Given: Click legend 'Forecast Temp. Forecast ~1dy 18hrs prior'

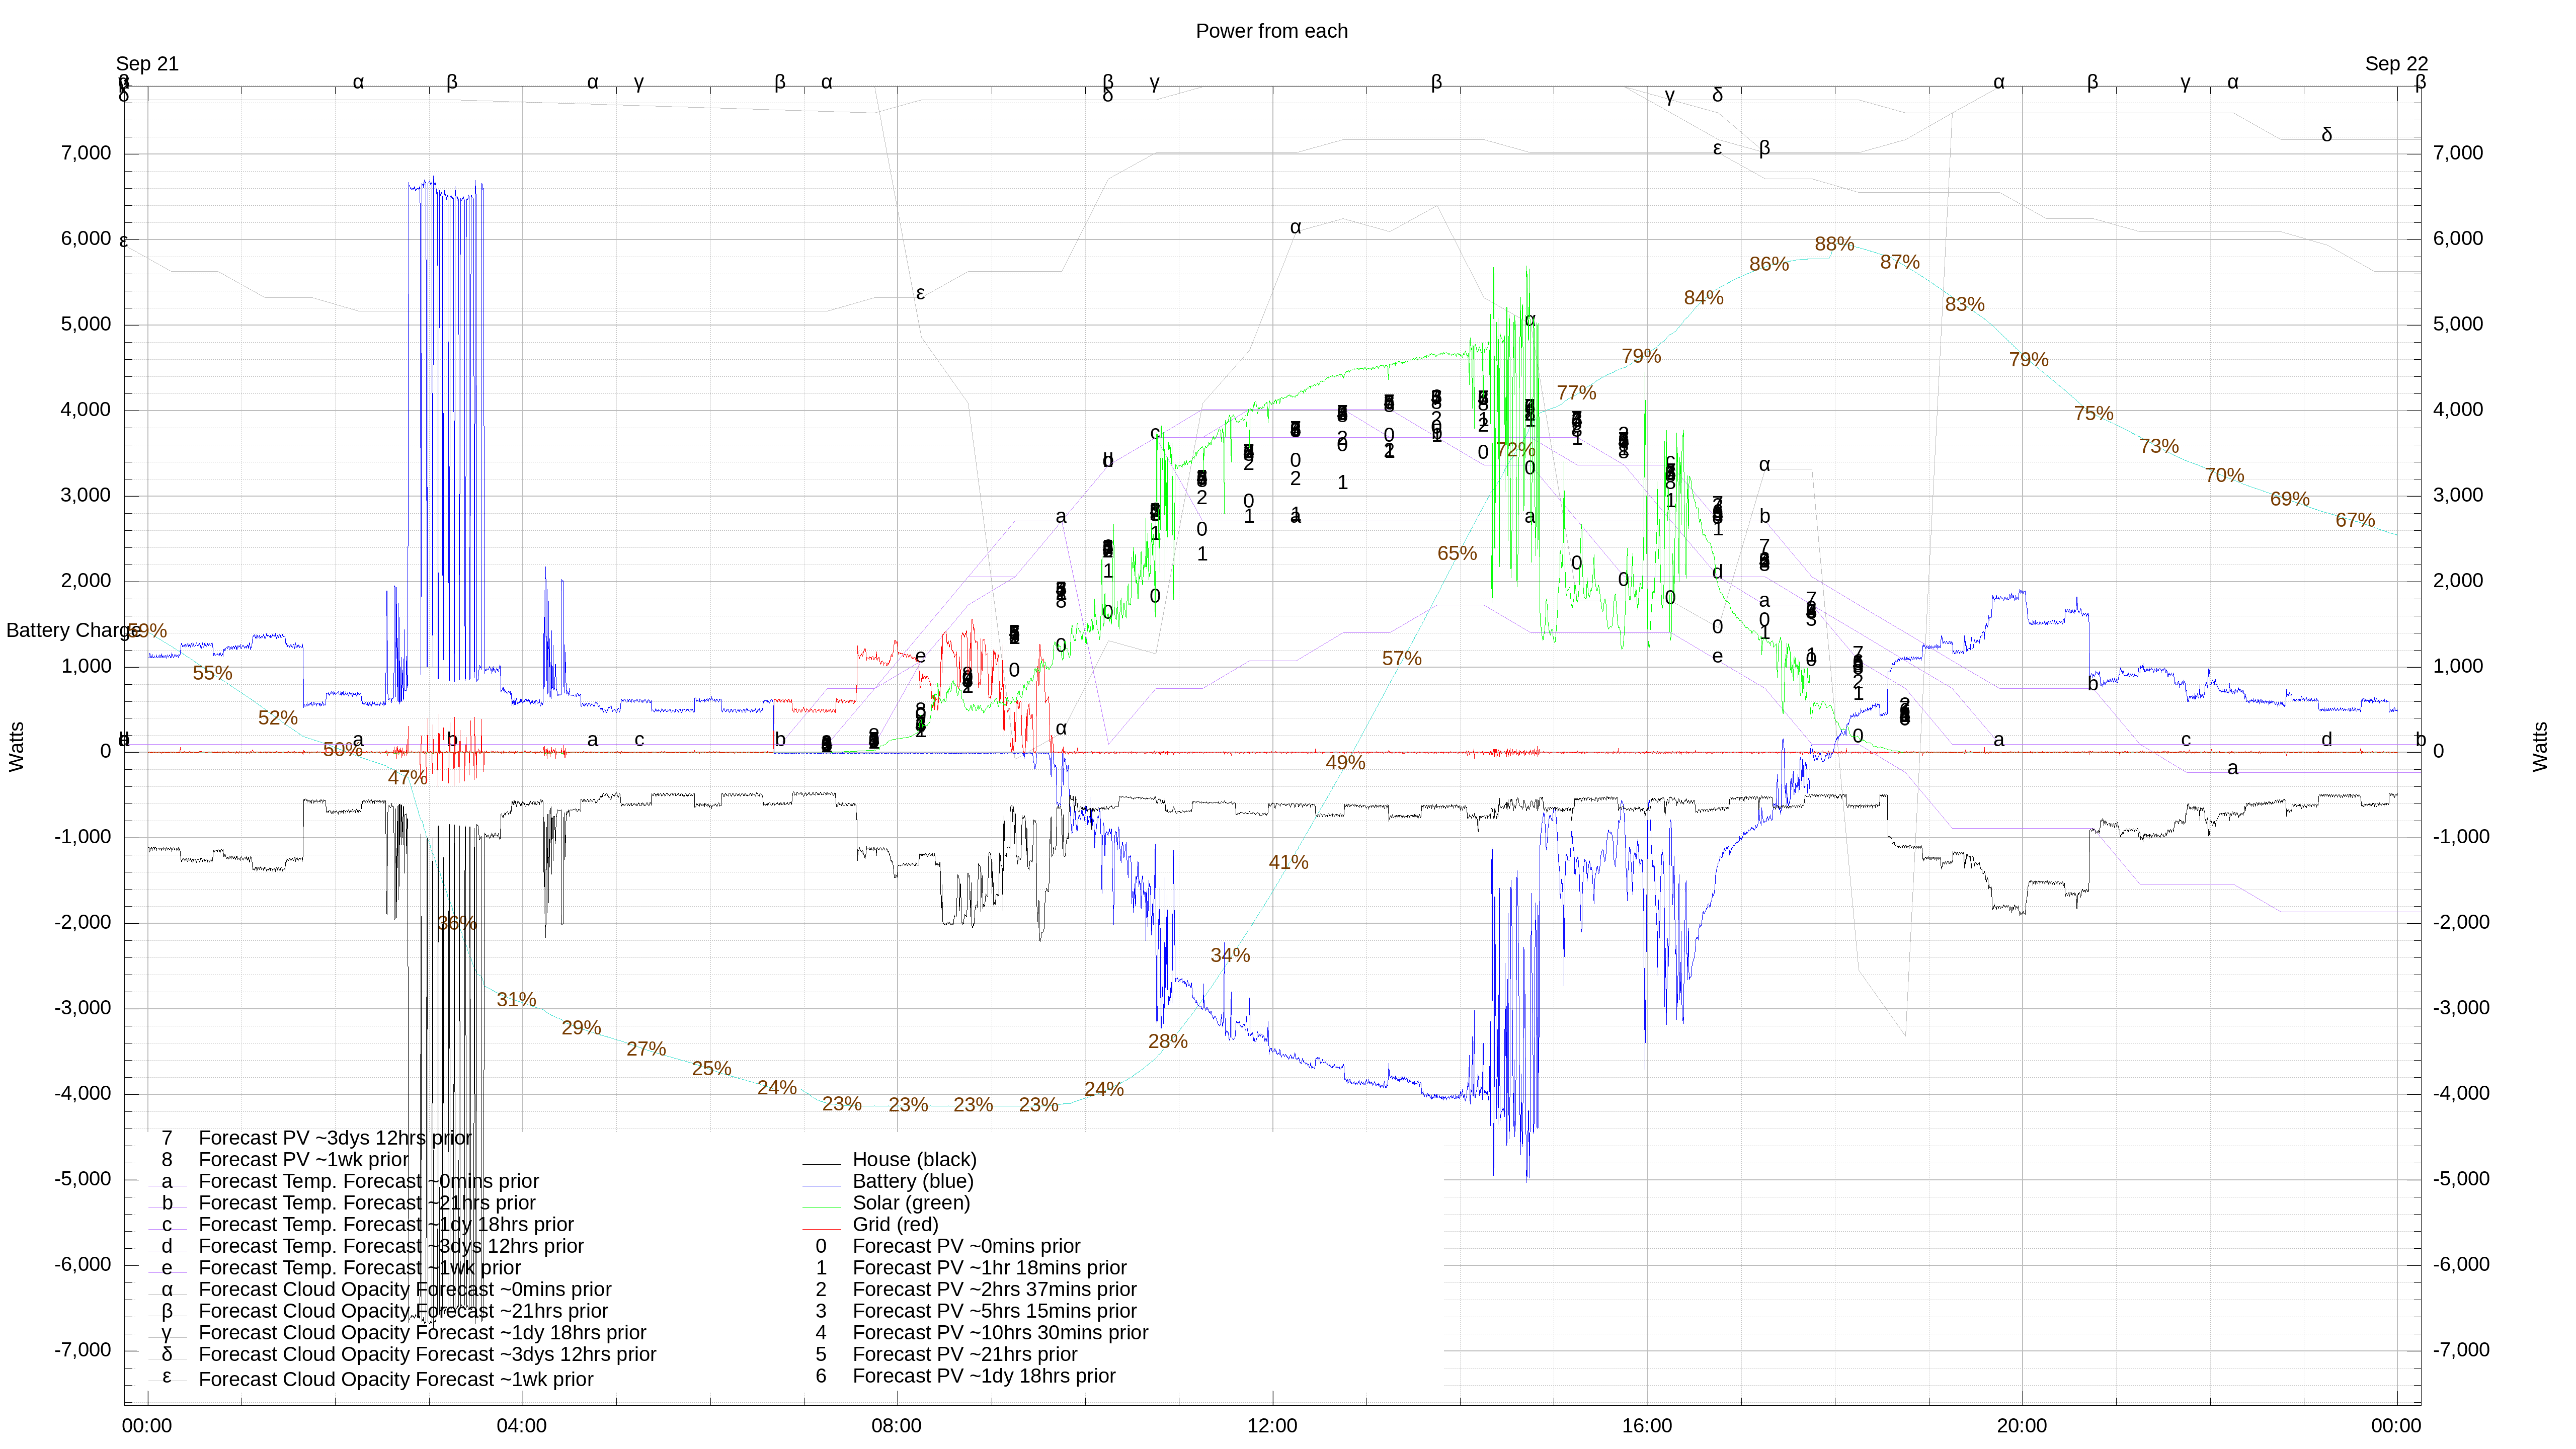Looking at the screenshot, I should 386,1224.
